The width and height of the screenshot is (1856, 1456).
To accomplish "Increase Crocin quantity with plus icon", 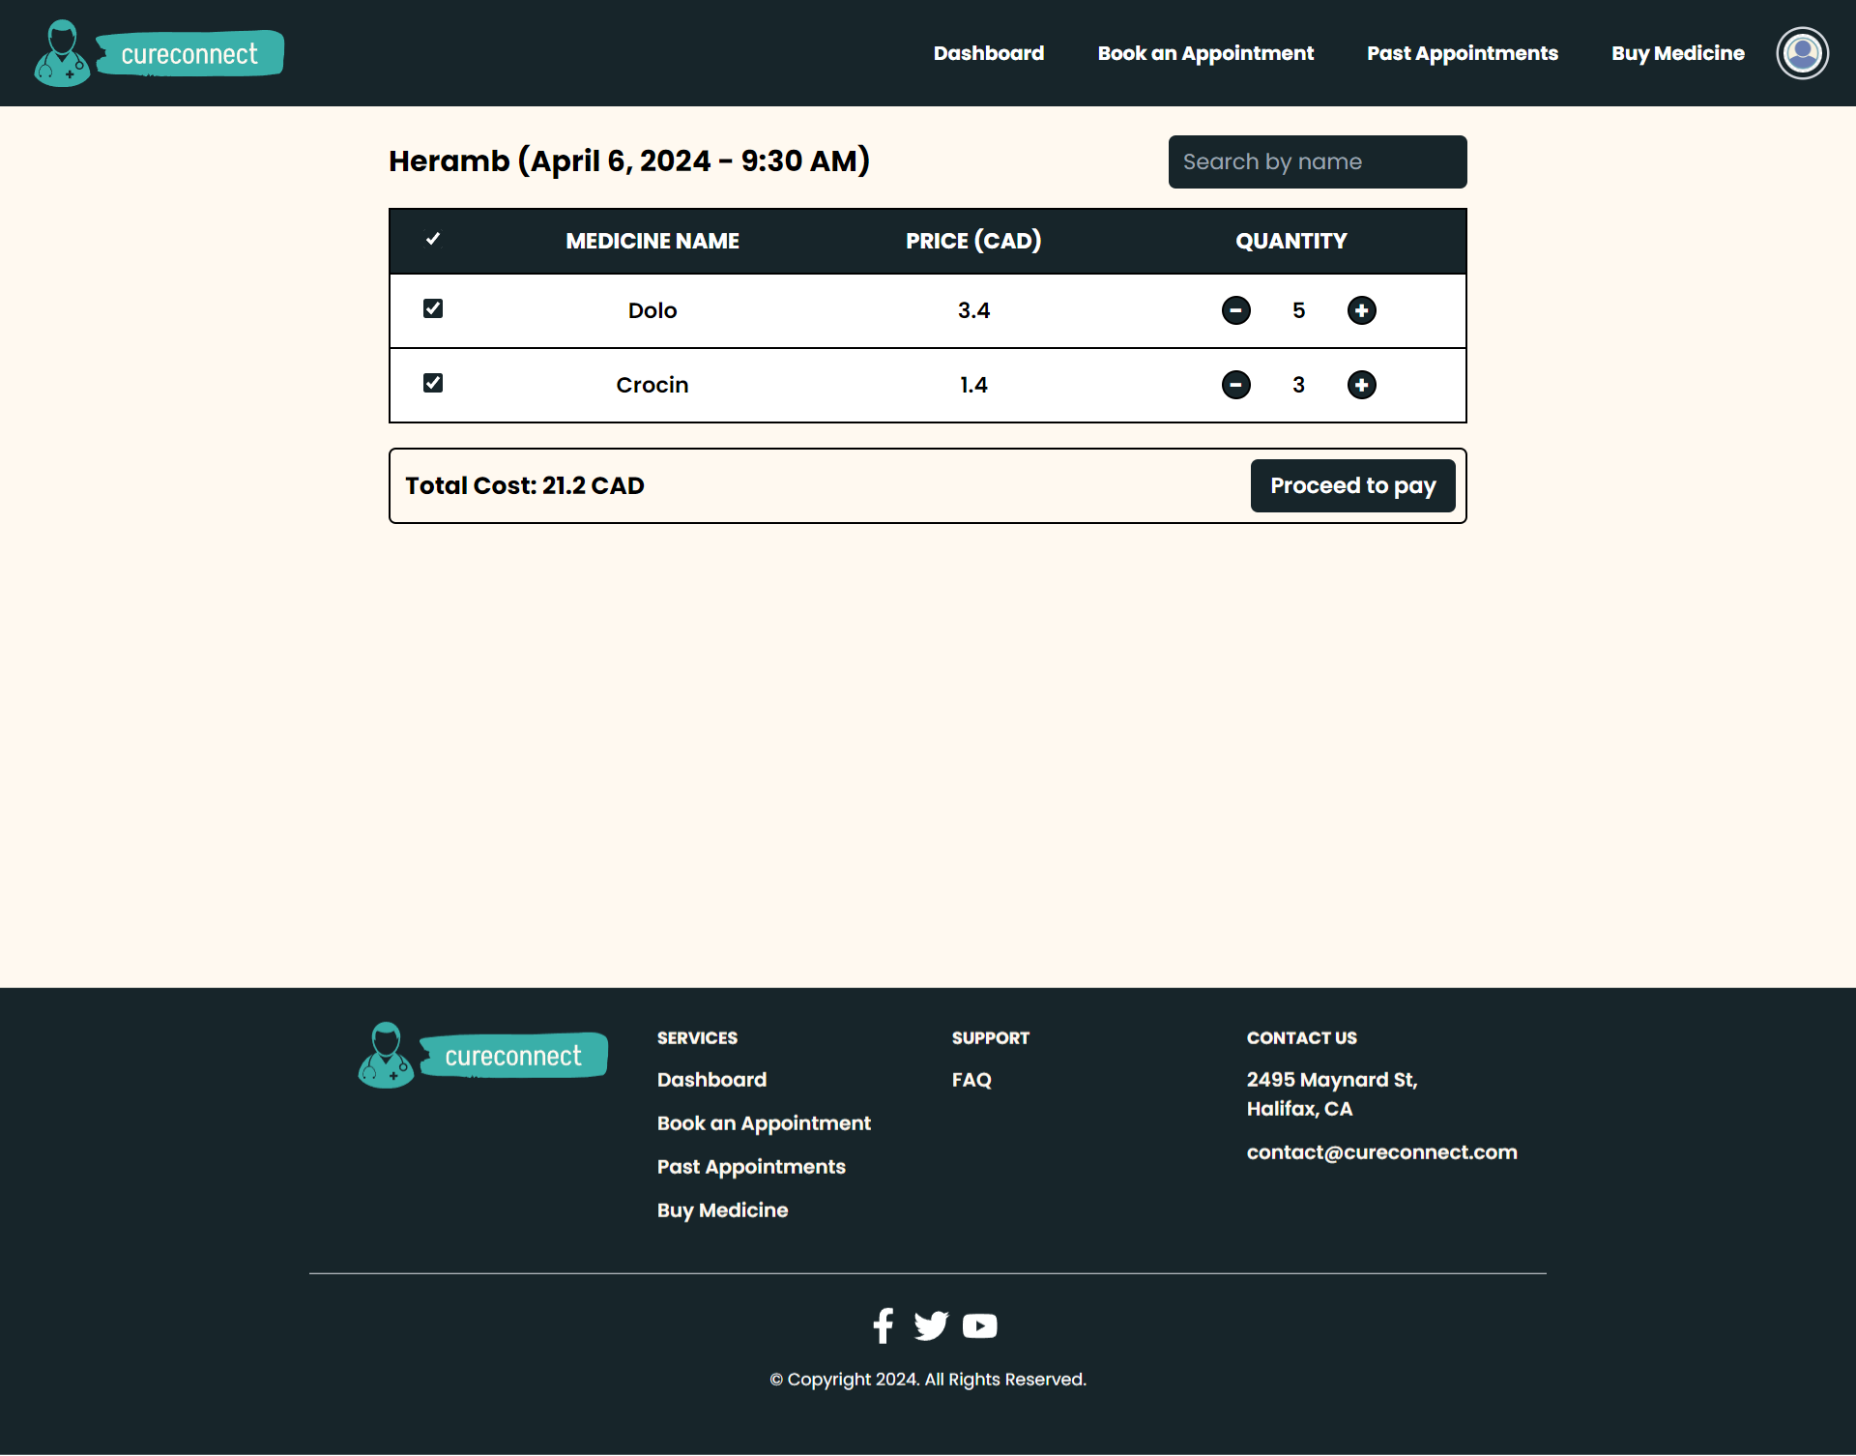I will (x=1361, y=385).
